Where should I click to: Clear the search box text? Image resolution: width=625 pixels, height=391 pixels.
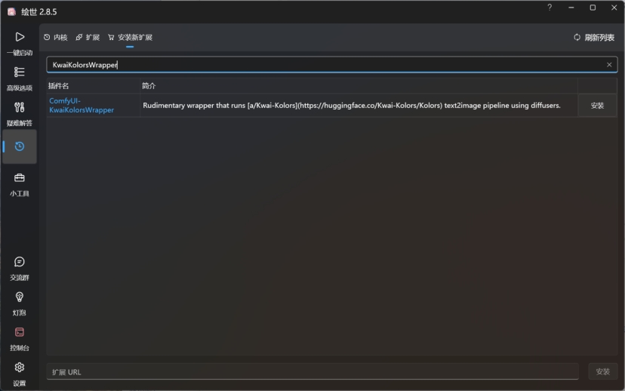[x=609, y=65]
